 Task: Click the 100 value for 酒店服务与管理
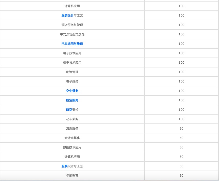pos(181,25)
